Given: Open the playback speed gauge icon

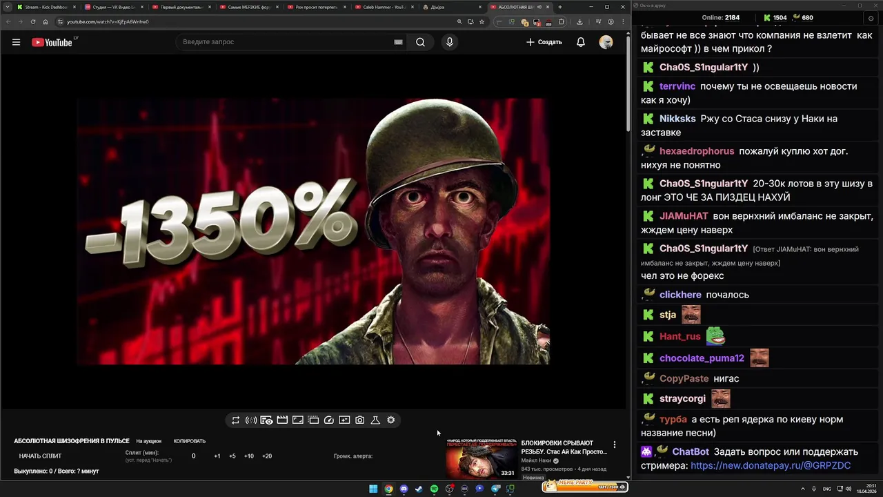Looking at the screenshot, I should click(x=329, y=420).
